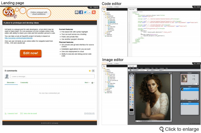Select the Zoom magnifier tool in toolbox

tap(133, 107)
